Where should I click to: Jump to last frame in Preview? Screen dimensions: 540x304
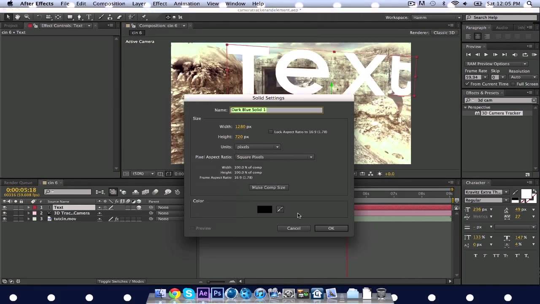point(505,54)
